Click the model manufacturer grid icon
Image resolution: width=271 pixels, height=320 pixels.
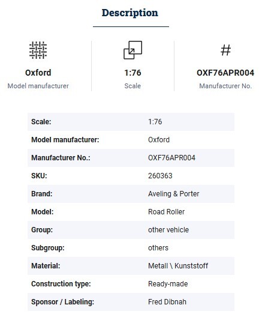pyautogui.click(x=38, y=50)
